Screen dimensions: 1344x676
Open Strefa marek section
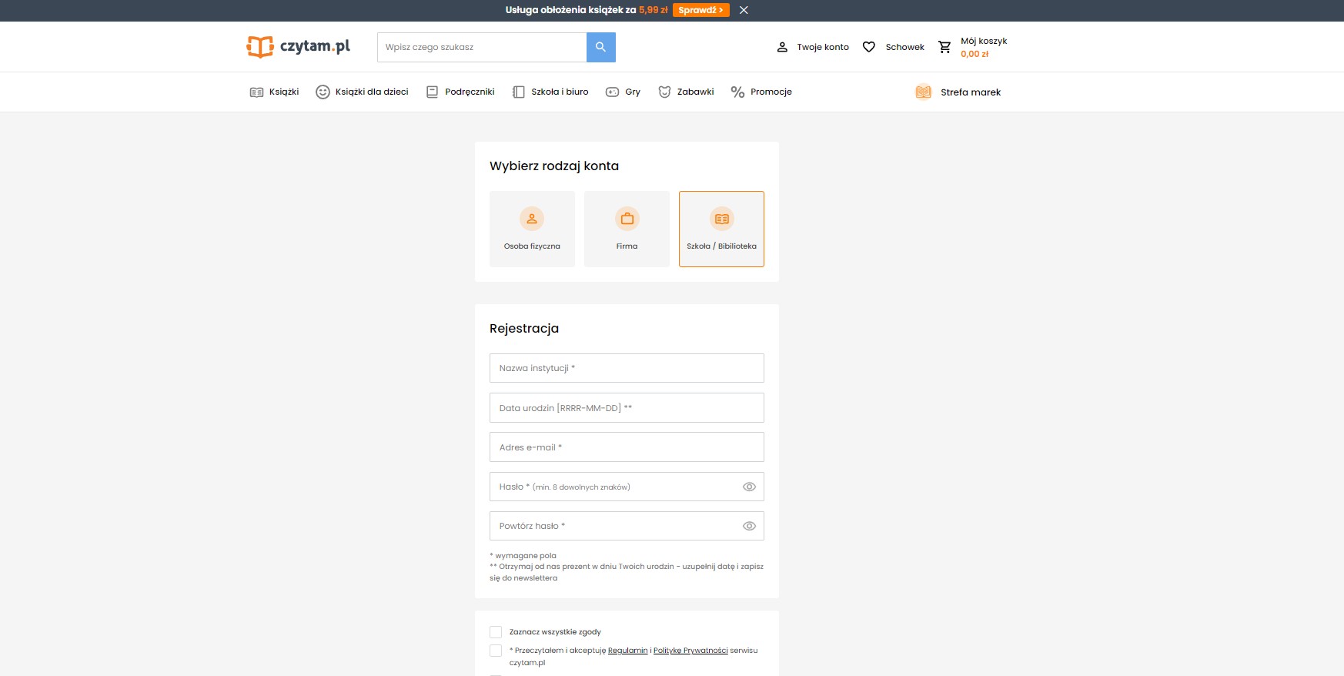point(958,92)
